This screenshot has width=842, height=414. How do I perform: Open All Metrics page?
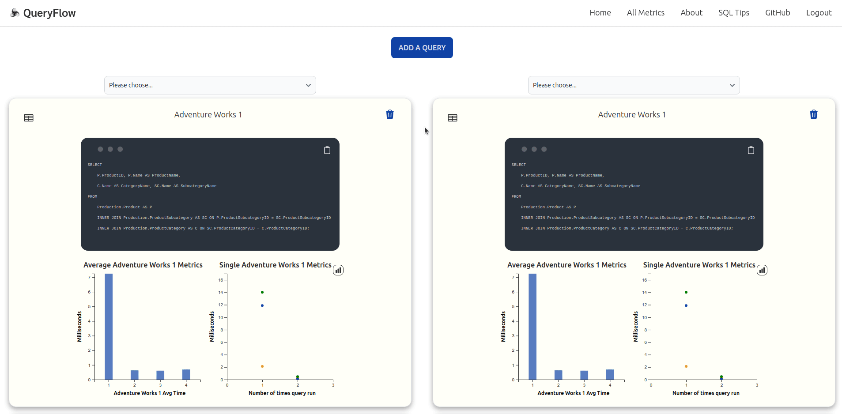[x=646, y=13]
